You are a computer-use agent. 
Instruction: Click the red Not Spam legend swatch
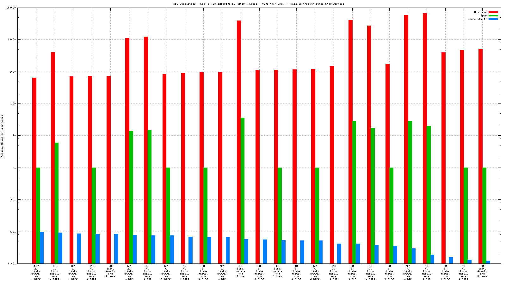pos(493,12)
